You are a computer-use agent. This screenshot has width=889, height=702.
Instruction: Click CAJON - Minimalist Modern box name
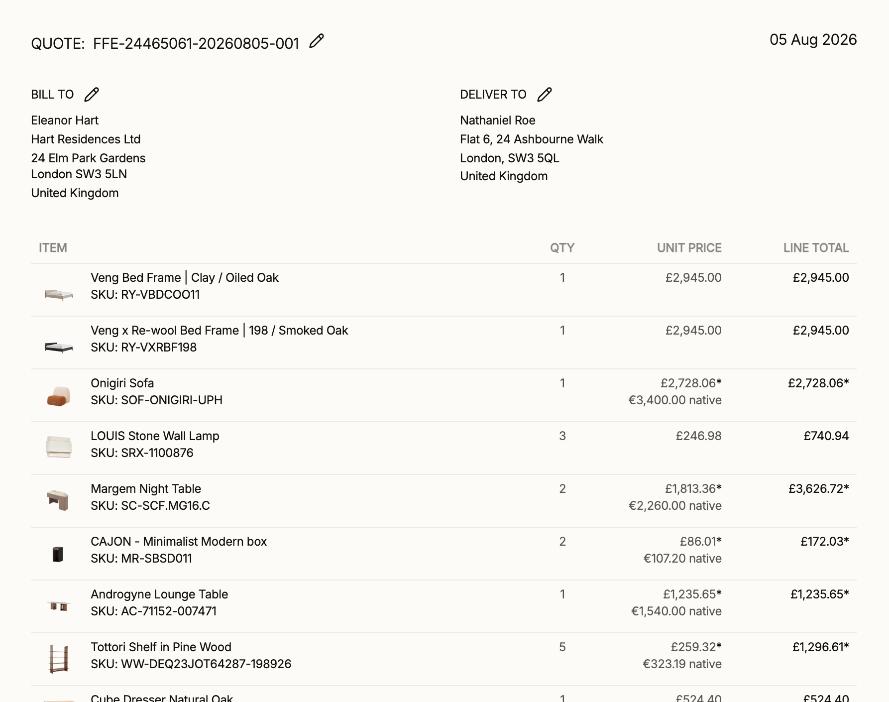[179, 542]
